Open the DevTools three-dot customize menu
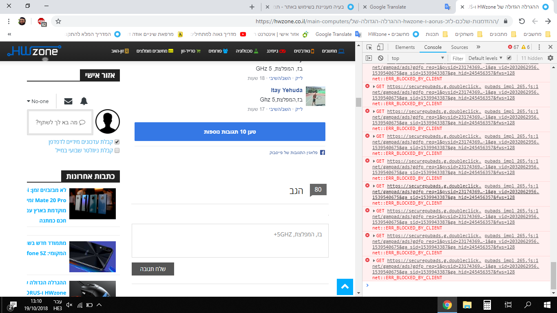 539,47
